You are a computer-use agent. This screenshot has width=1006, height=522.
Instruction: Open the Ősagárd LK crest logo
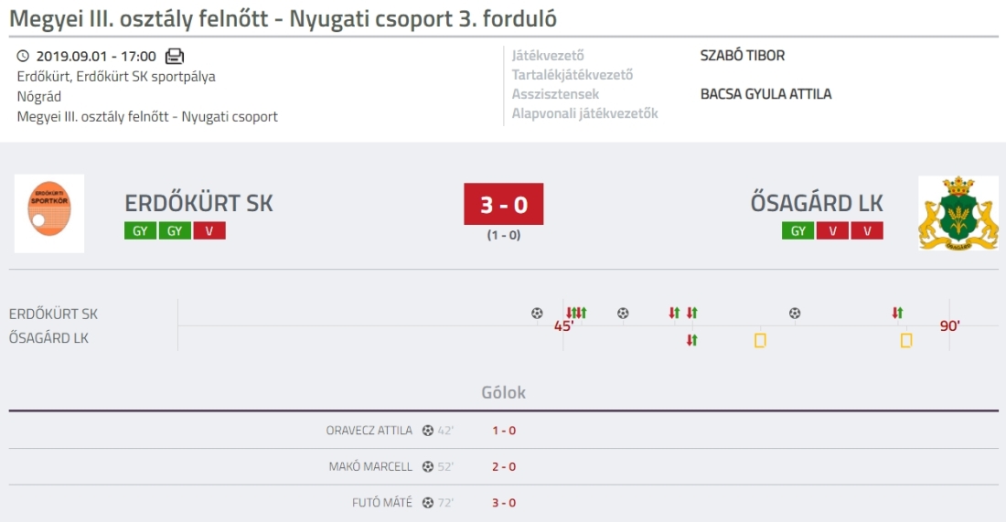click(958, 213)
